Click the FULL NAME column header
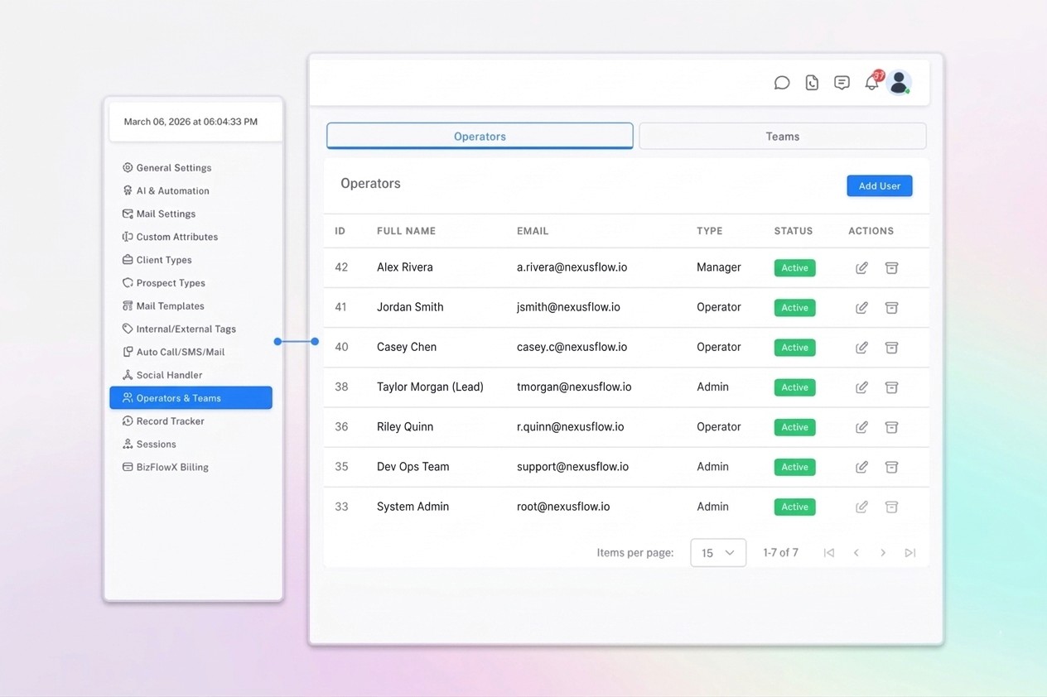 (x=406, y=231)
